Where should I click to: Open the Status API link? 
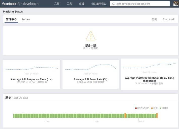169,19
